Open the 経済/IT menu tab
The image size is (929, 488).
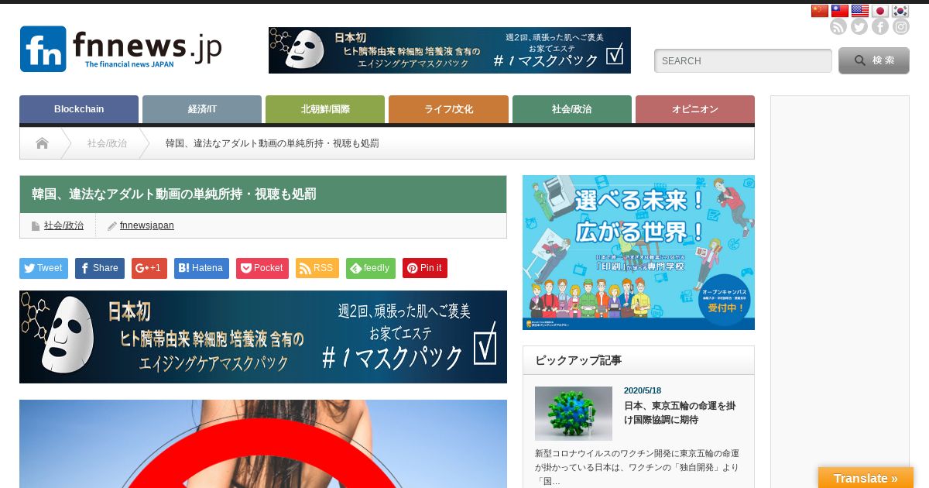[x=202, y=109]
